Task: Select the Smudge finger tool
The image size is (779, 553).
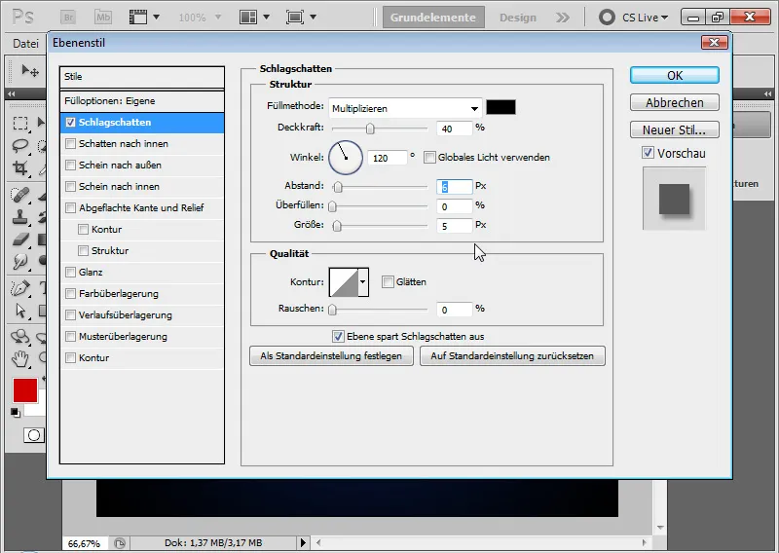Action: point(19,261)
